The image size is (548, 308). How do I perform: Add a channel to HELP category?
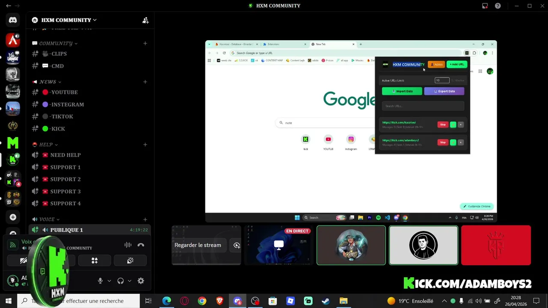tap(145, 145)
